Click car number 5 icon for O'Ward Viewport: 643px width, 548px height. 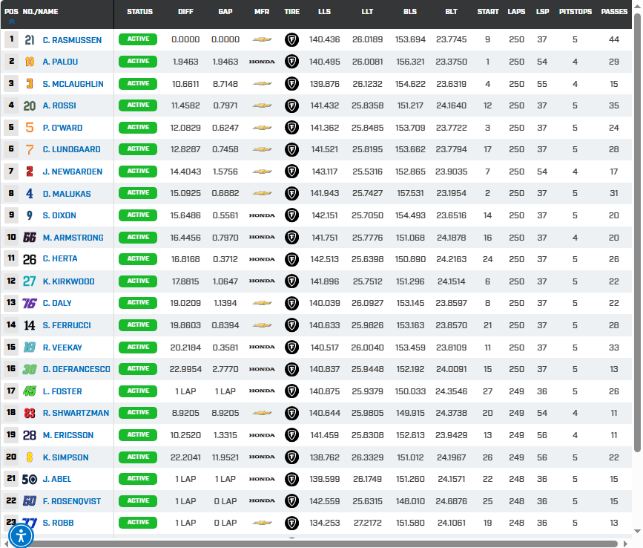point(30,128)
